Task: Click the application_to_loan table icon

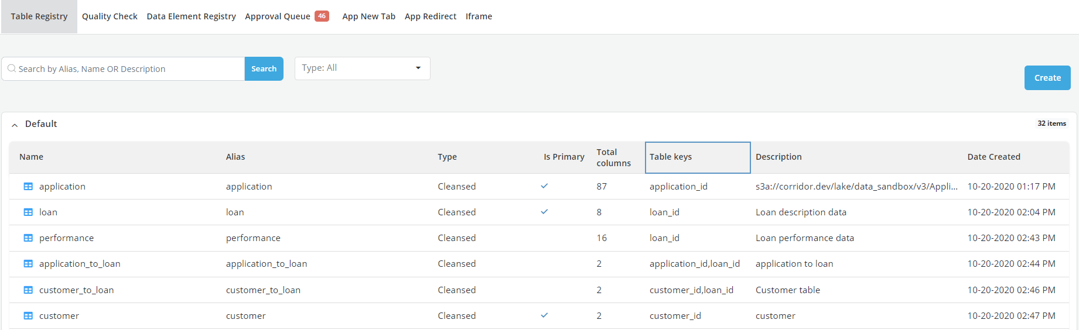Action: click(28, 264)
